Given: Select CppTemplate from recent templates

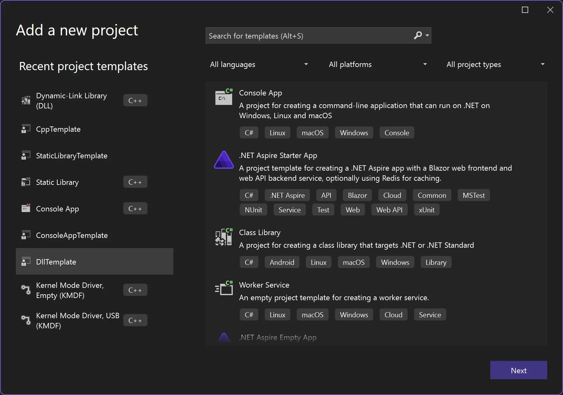Looking at the screenshot, I should tap(95, 129).
